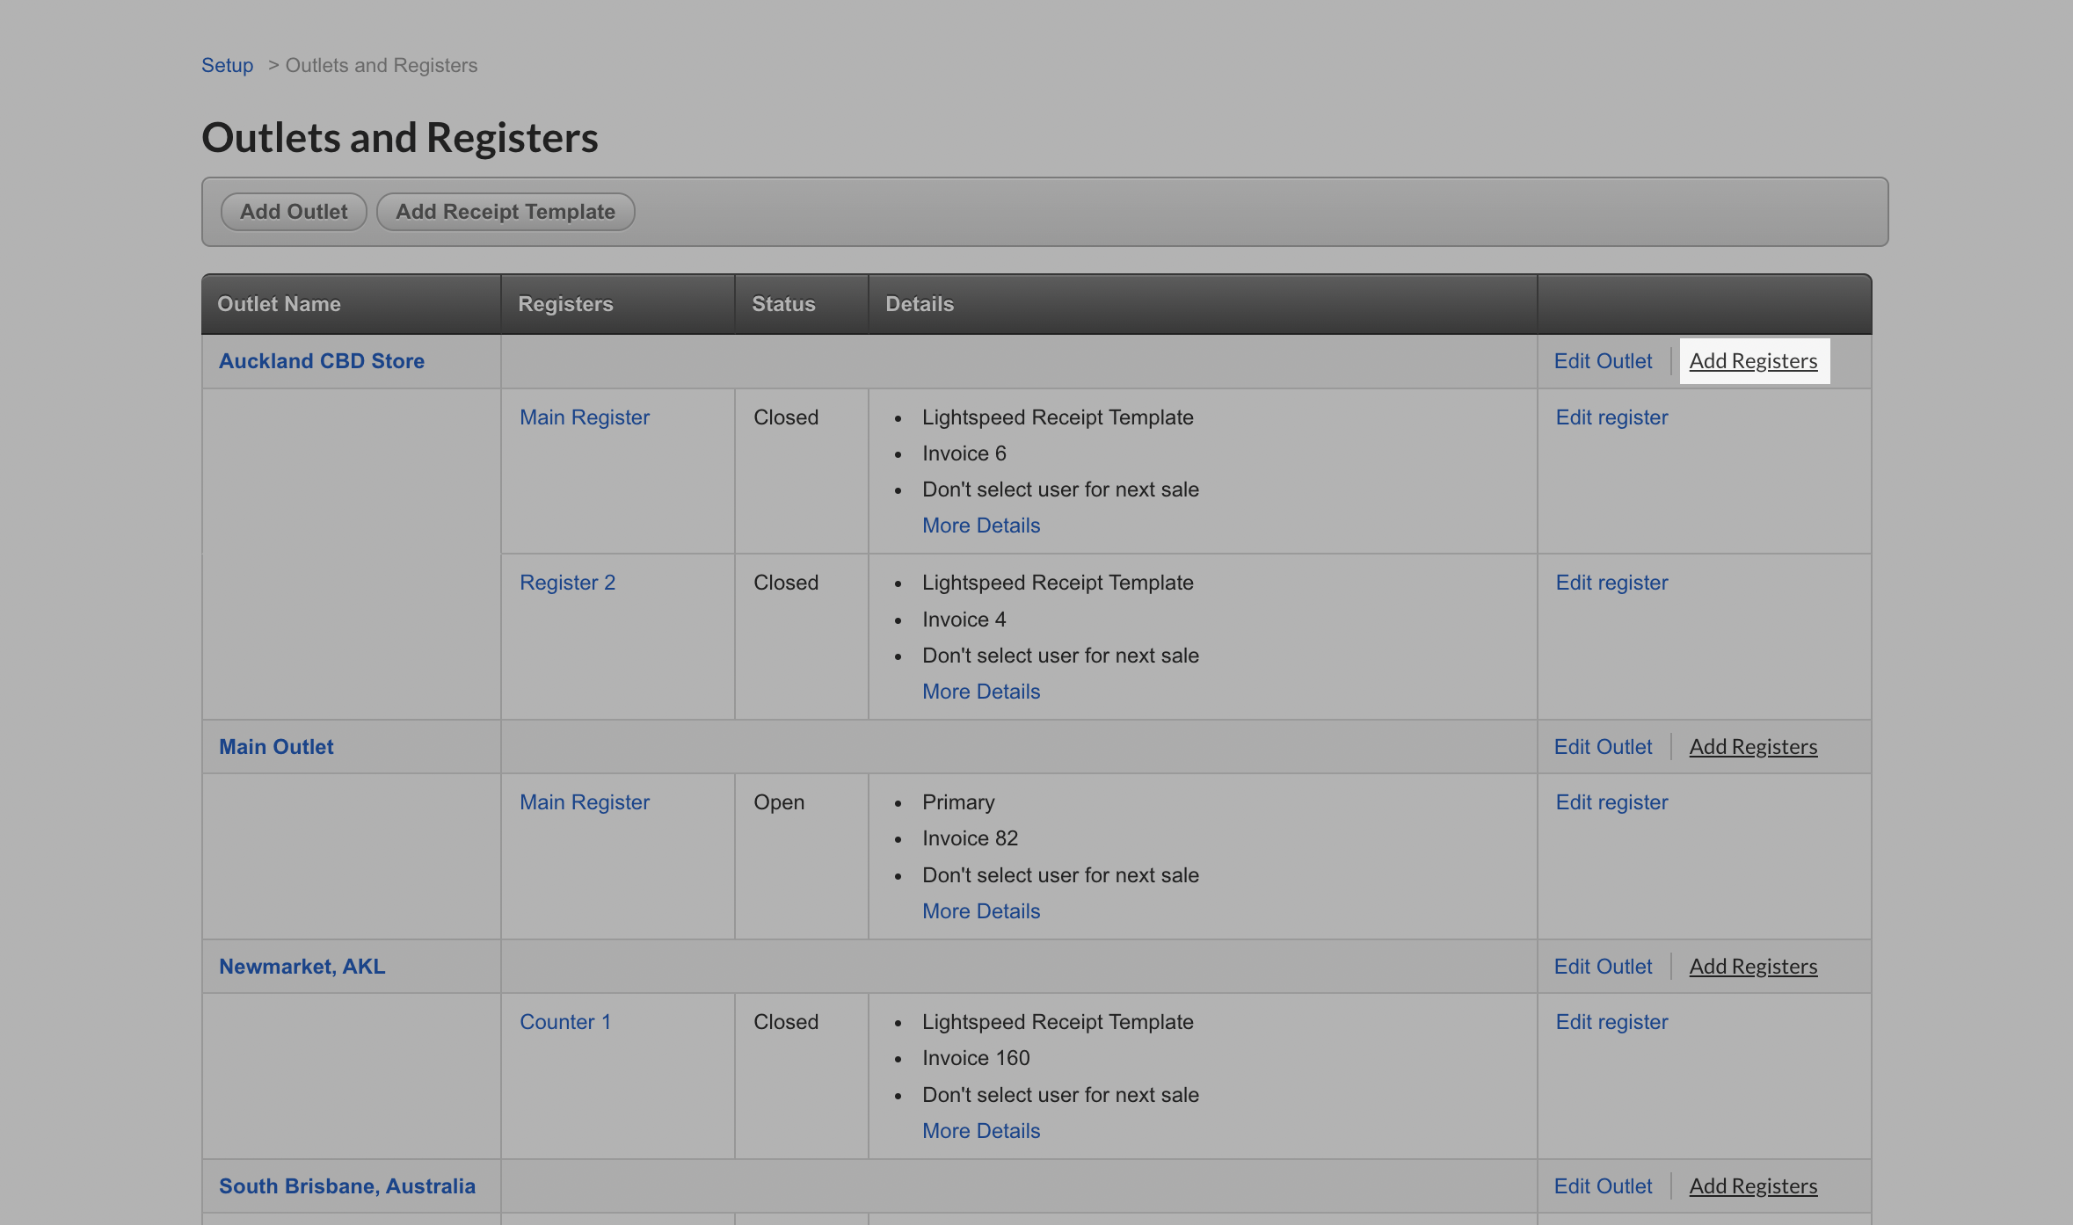This screenshot has width=2073, height=1225.
Task: Edit the Auckland CBD Store outlet
Action: [x=1602, y=360]
